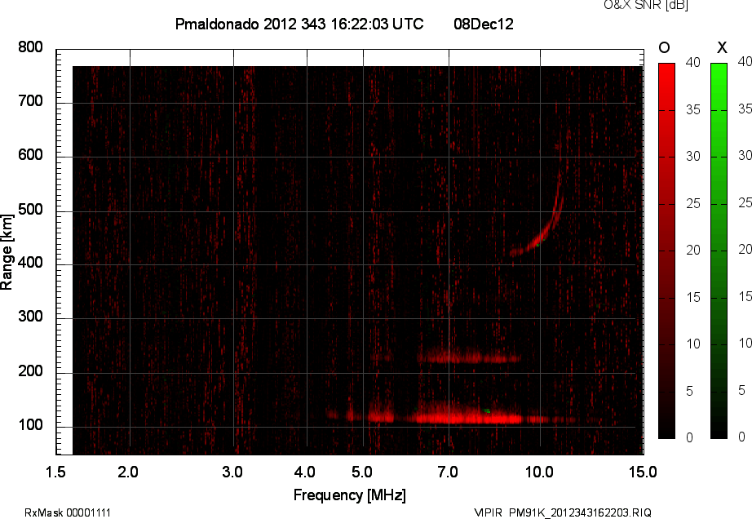The width and height of the screenshot is (752, 519).
Task: Click the 10.0 frequency tick label
Action: [x=539, y=472]
